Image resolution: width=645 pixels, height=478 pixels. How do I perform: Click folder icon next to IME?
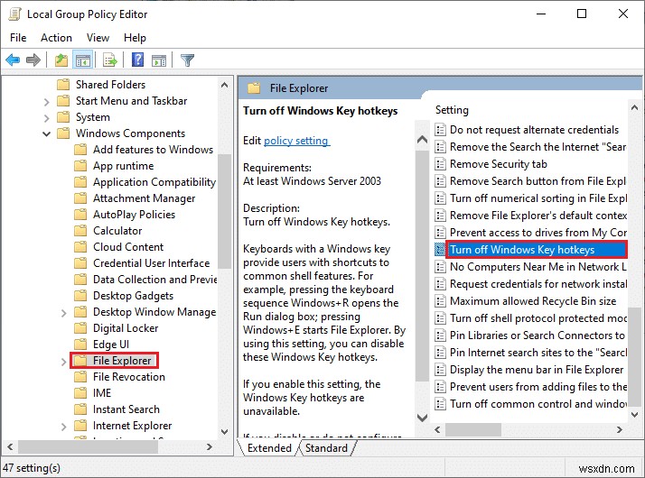[80, 393]
